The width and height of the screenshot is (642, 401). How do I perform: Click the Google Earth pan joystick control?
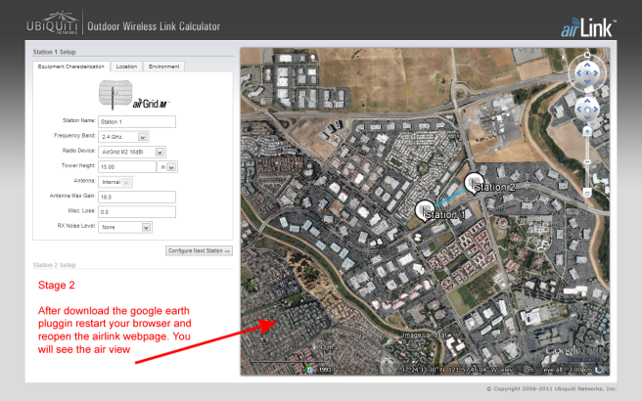[x=586, y=106]
